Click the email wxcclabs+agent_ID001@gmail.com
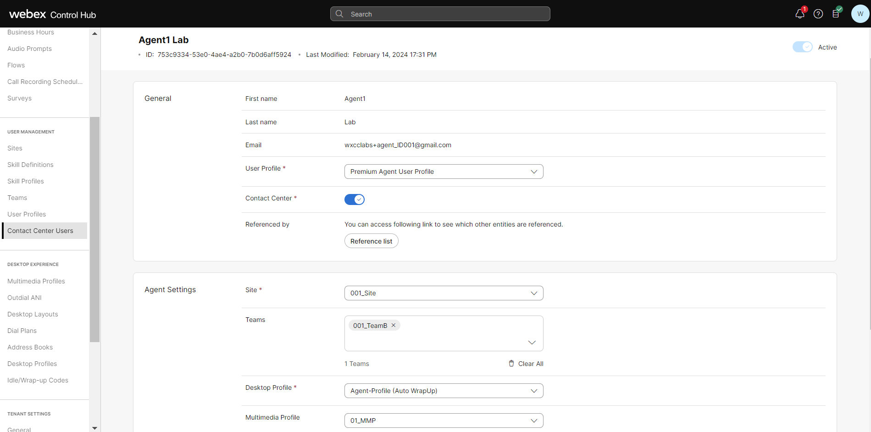Viewport: 871px width, 432px height. click(398, 145)
